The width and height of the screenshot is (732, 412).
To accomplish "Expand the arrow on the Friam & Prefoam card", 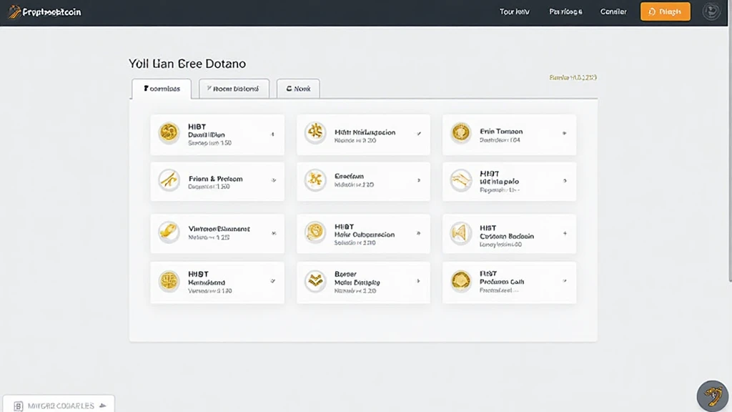I will (x=273, y=181).
